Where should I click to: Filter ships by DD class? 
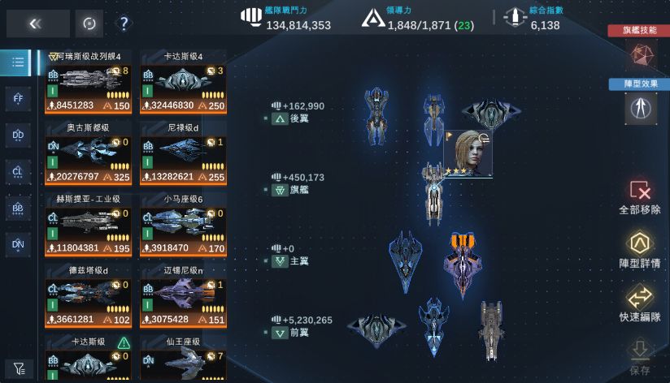18,136
